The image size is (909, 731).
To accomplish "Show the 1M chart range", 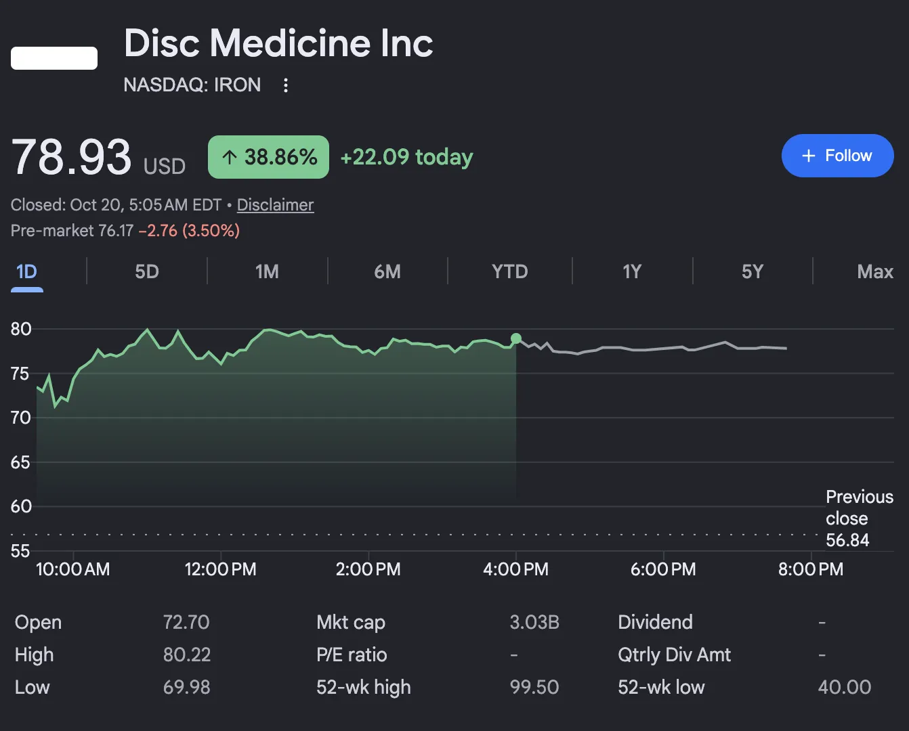I will [267, 272].
